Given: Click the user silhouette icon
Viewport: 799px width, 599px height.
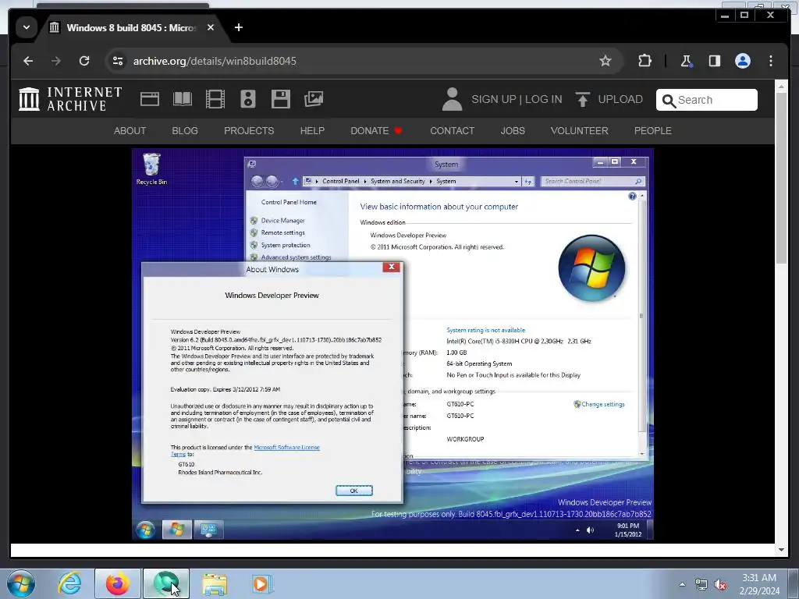Looking at the screenshot, I should [x=452, y=99].
